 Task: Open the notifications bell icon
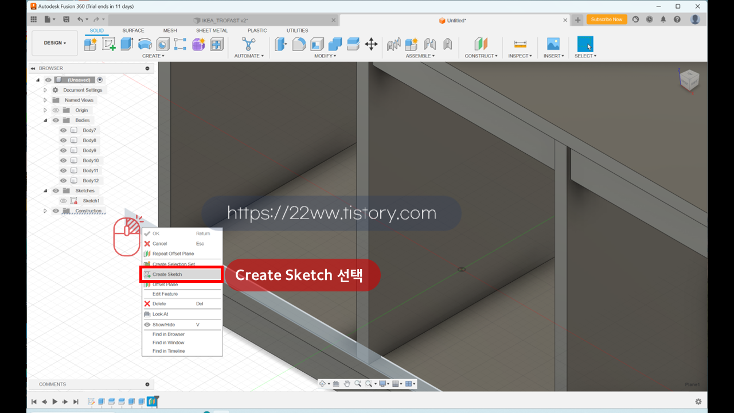663,20
